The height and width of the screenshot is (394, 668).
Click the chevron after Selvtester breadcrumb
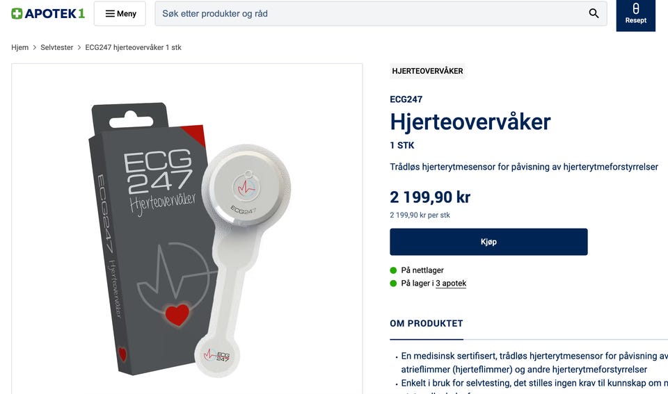79,48
